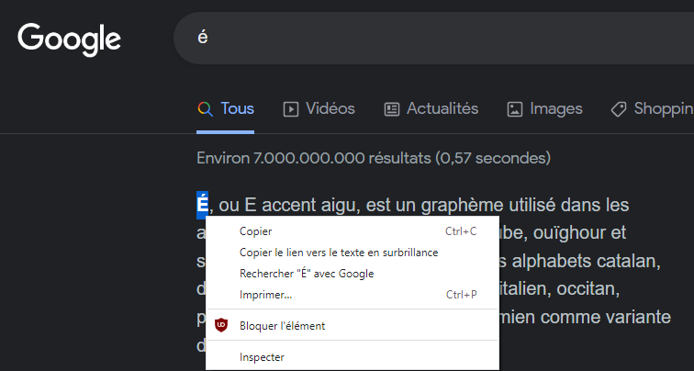Open the Vidéos tab
The width and height of the screenshot is (694, 371).
click(319, 109)
